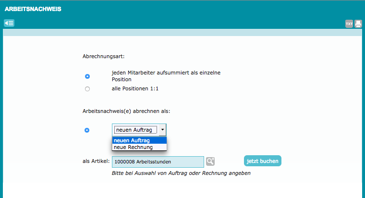Focus the '1000008 Arbeitsstunden' article field

pyautogui.click(x=158, y=162)
